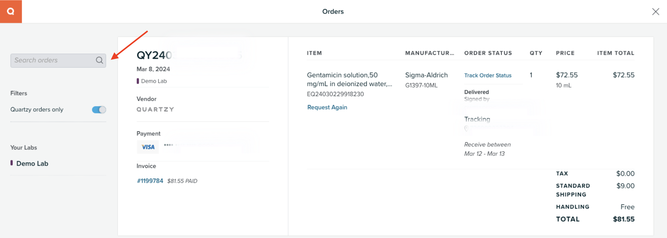Click the ITEM column header

(x=314, y=53)
